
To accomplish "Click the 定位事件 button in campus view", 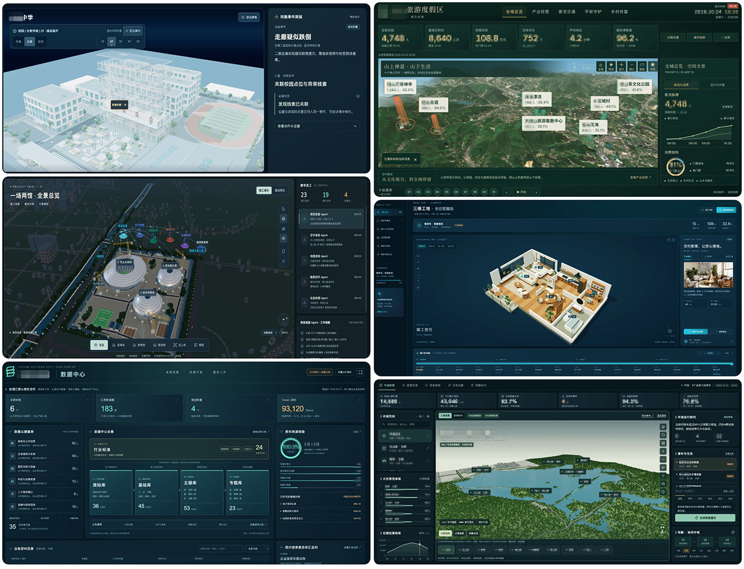I will click(134, 31).
